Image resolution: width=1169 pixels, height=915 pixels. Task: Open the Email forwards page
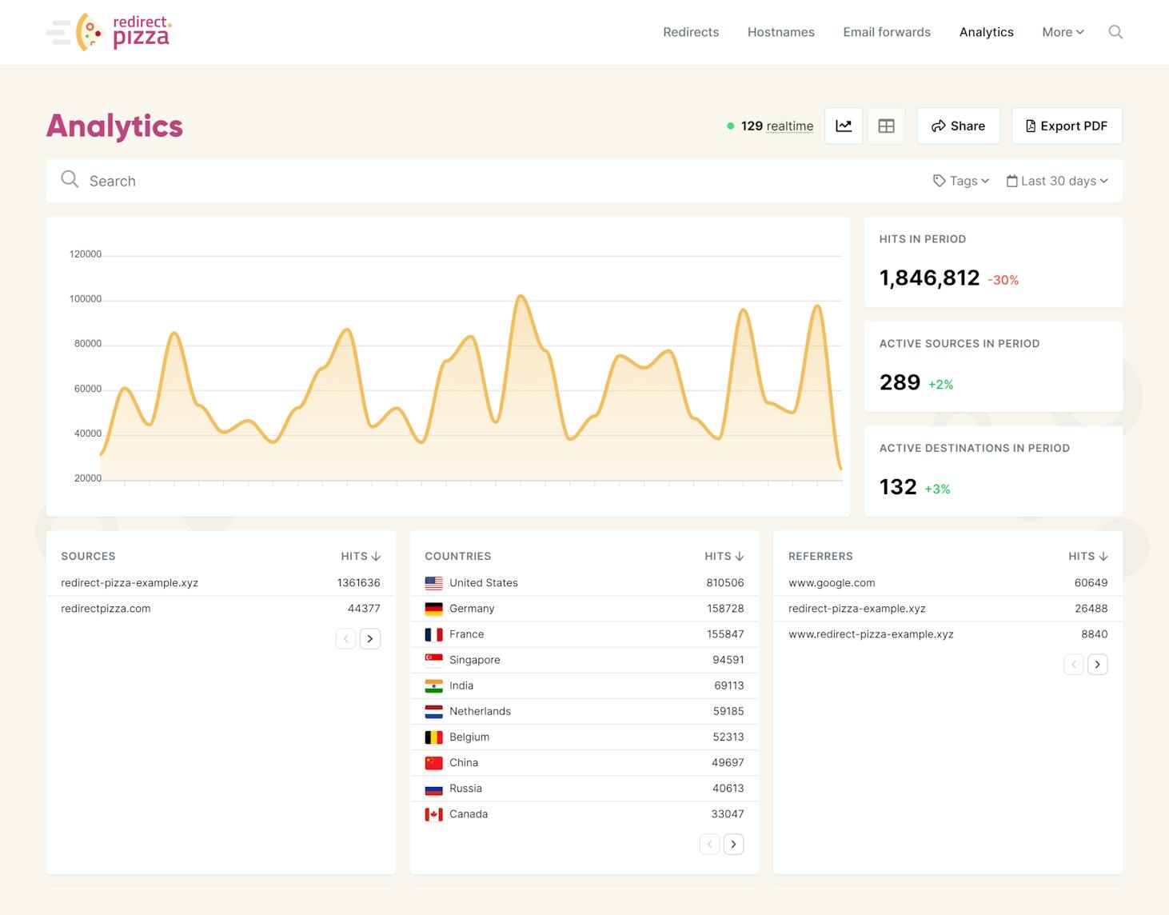click(x=886, y=32)
